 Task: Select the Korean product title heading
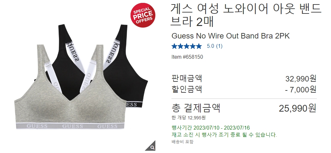246,15
